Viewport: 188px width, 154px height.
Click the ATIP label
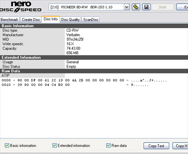(5, 75)
